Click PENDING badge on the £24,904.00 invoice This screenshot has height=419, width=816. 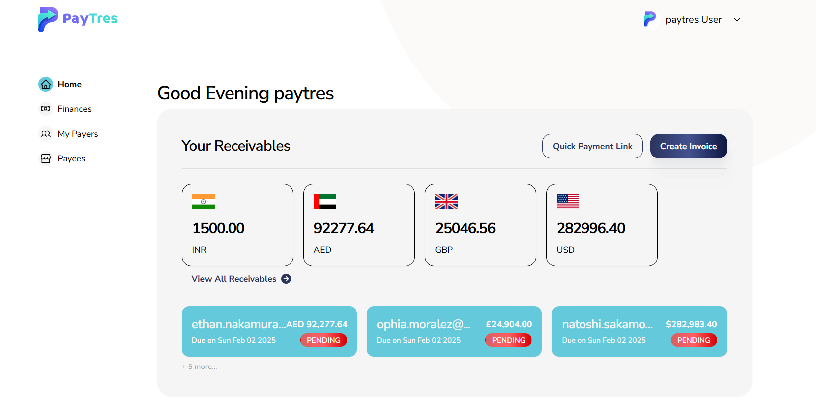[509, 340]
